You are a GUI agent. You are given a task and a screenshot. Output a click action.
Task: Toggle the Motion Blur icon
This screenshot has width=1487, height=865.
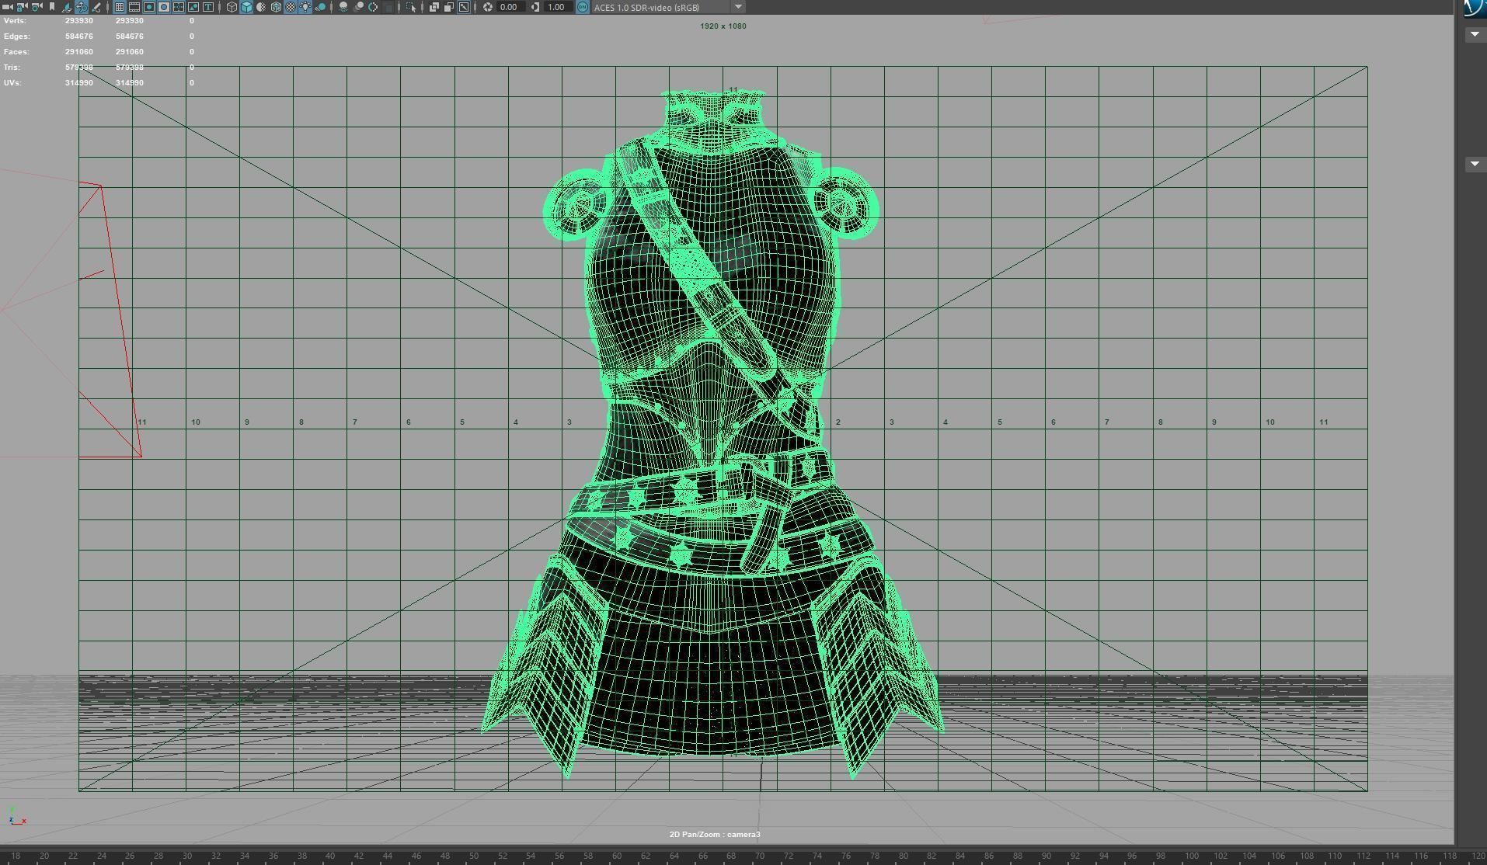[x=358, y=7]
